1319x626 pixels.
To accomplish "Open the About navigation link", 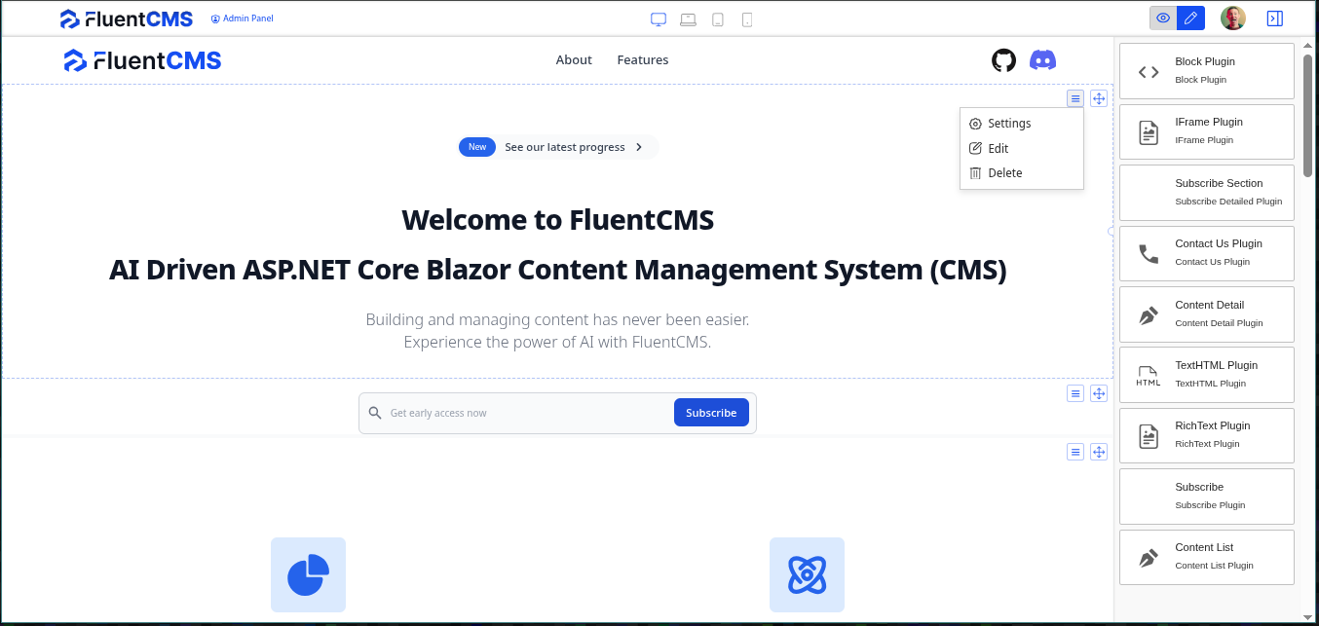I will [574, 60].
